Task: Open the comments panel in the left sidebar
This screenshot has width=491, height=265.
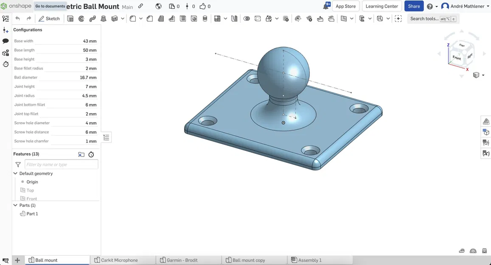Action: click(5, 40)
